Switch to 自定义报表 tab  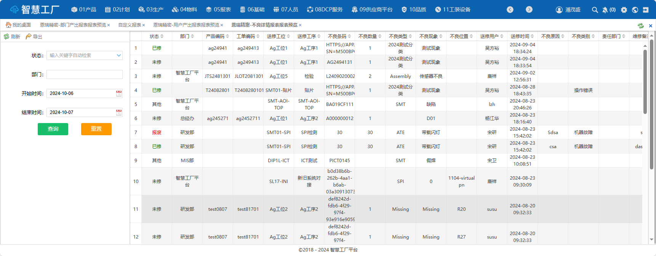click(x=130, y=25)
